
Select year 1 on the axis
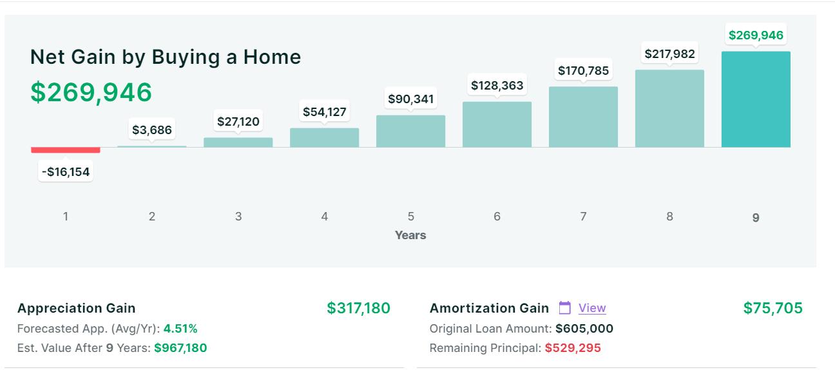(66, 217)
